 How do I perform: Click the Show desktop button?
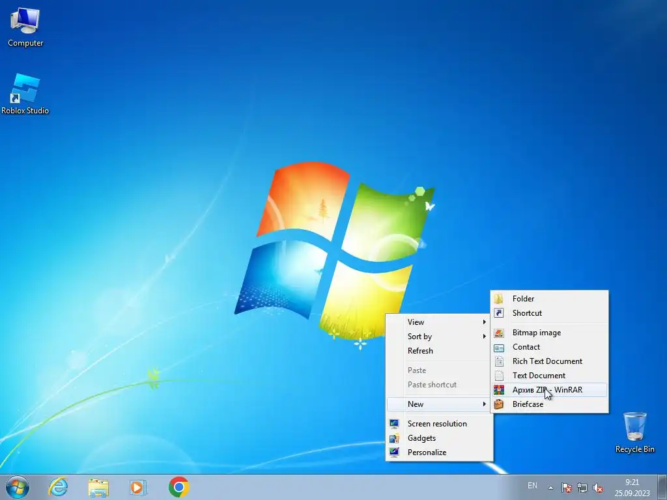click(662, 487)
